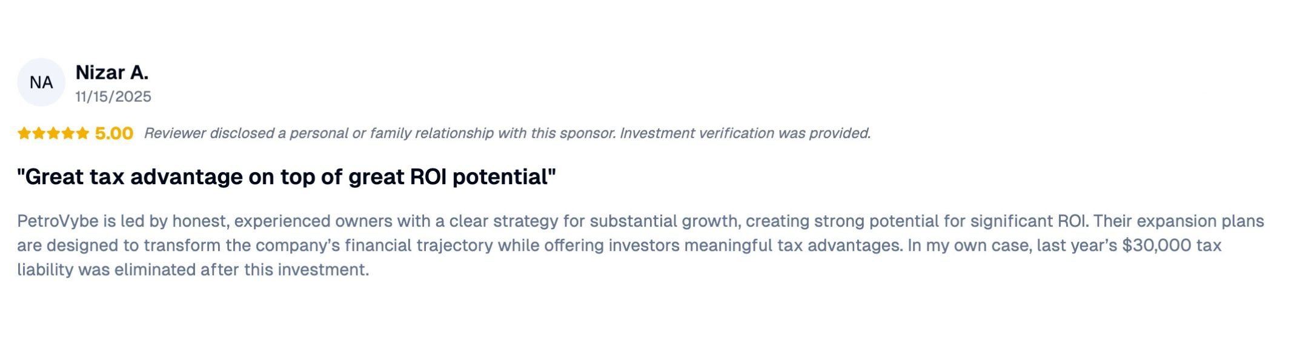
Task: Click the first star in the rating
Action: click(24, 133)
